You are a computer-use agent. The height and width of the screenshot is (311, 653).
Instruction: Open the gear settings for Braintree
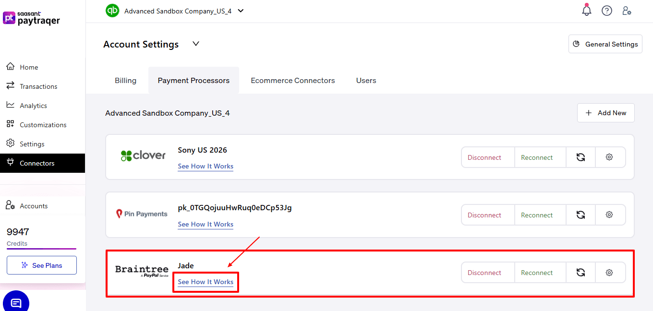609,273
